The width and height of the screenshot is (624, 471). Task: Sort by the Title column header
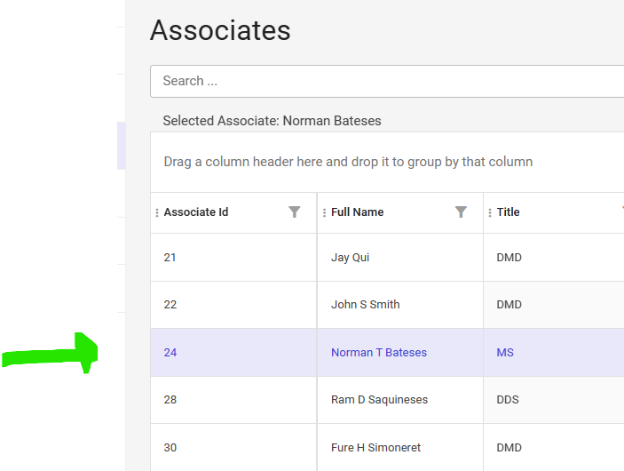pos(509,212)
